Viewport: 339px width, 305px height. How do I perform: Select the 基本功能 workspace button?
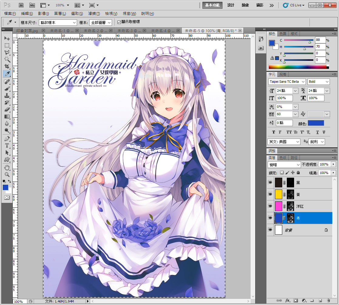coord(212,5)
